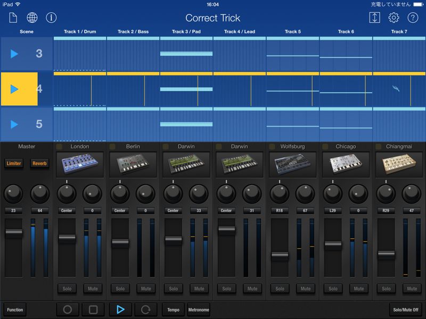Solo the Chiangmai track
The height and width of the screenshot is (319, 426).
[386, 289]
